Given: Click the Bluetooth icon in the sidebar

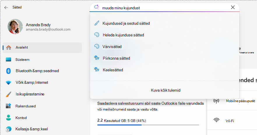Looking at the screenshot, I should point(8,71).
